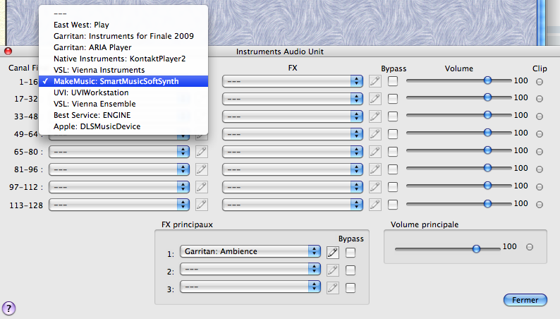This screenshot has width=560, height=319.
Task: Click pencil edit icon for channels 1-16 FX
Action: click(x=375, y=81)
